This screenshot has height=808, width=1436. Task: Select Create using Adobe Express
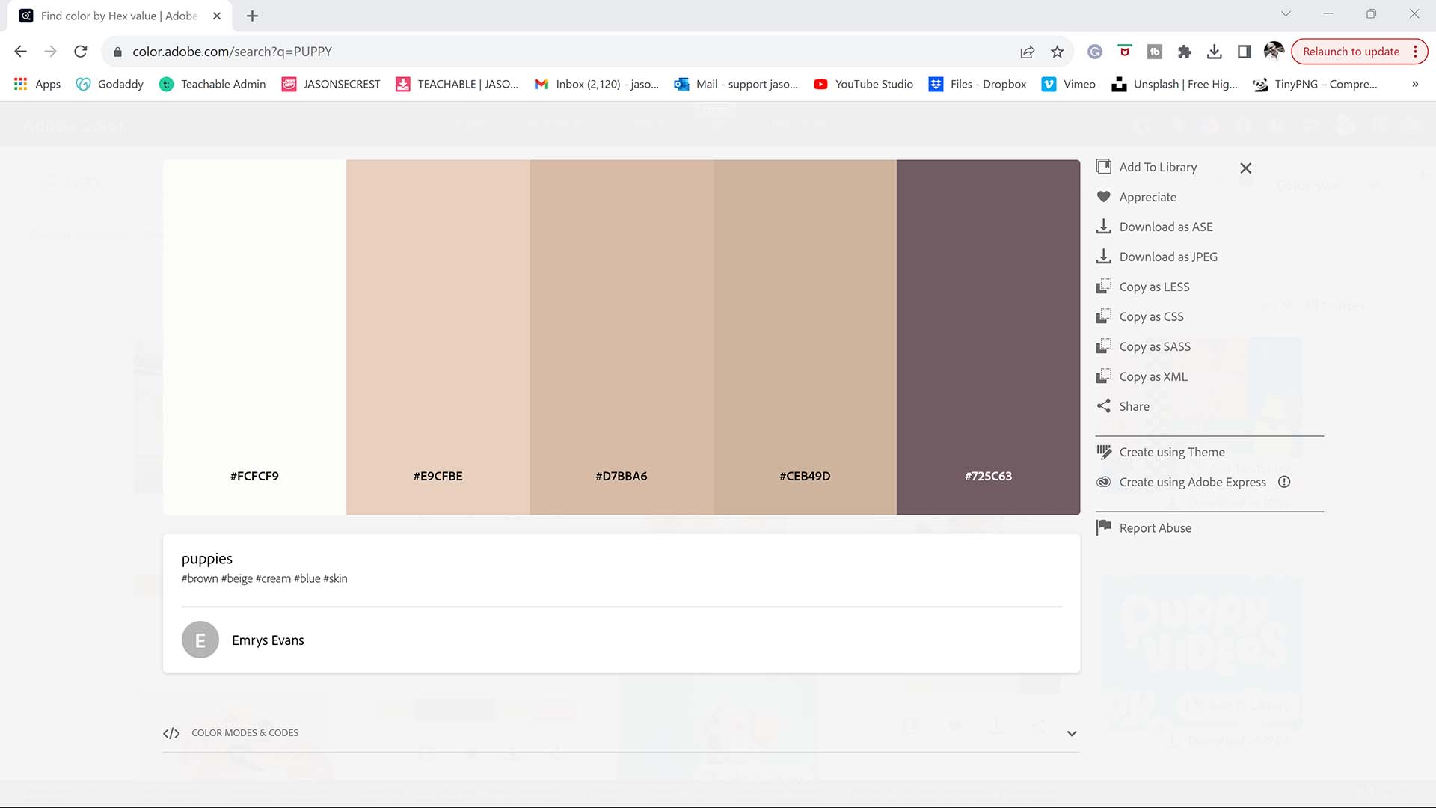click(x=1192, y=482)
